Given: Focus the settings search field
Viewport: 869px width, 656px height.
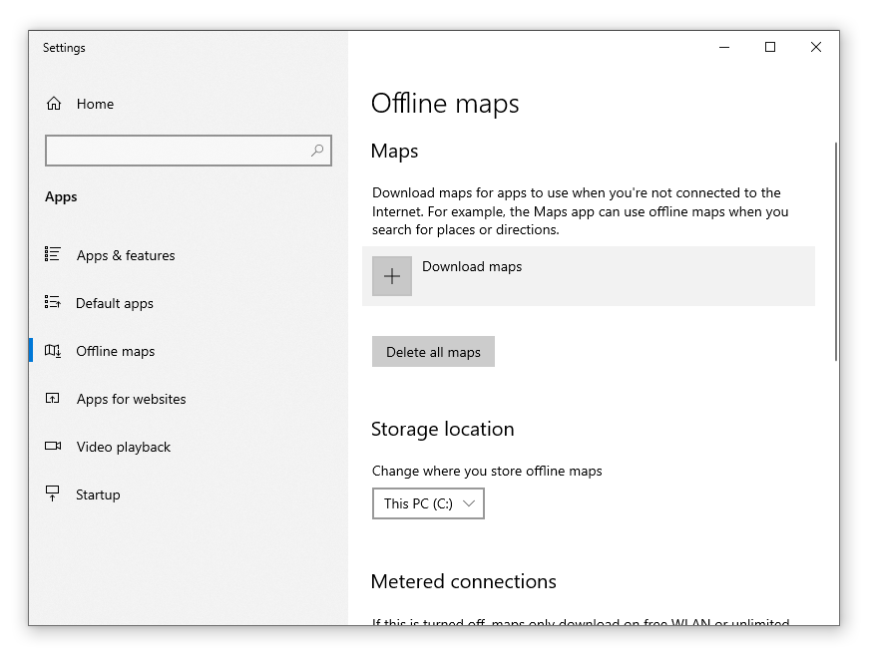Looking at the screenshot, I should [189, 150].
